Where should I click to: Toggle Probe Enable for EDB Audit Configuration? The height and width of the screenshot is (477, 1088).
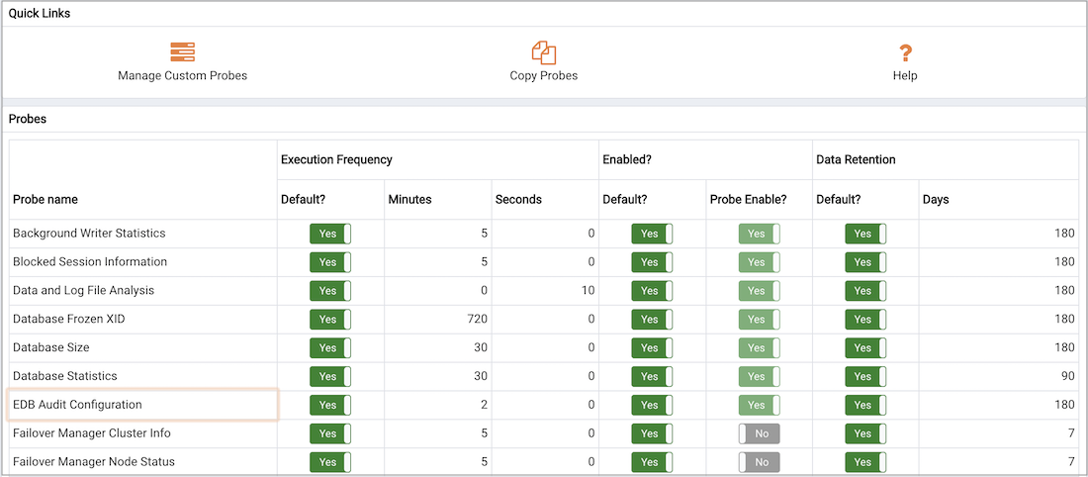point(759,405)
